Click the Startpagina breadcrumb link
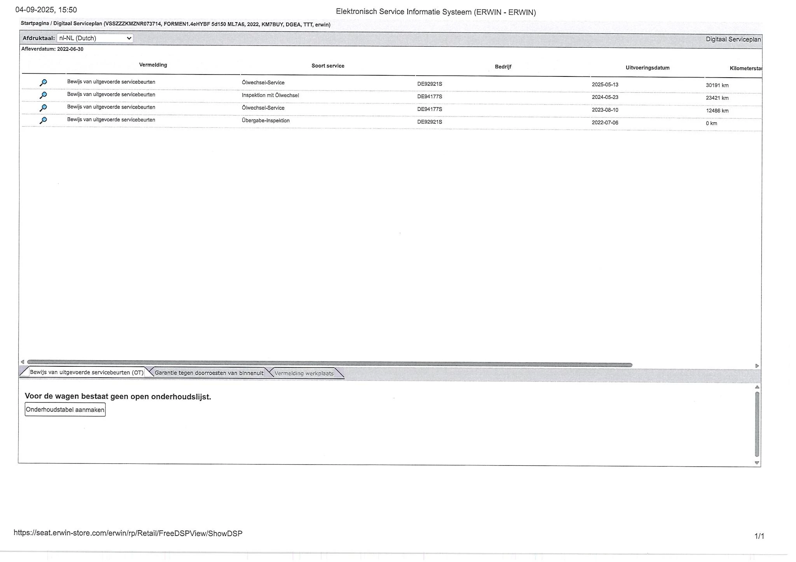Image resolution: width=796 pixels, height=562 pixels. point(35,23)
